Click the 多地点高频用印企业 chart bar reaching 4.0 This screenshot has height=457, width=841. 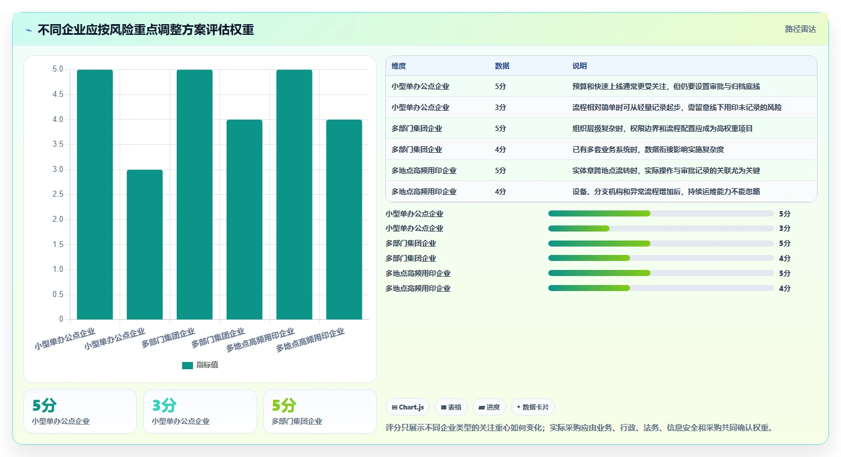click(344, 219)
